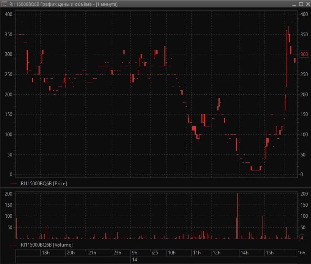The image size is (311, 264).
Task: Click the RI115000BQ6B [Price] legend label
Action: [44, 184]
